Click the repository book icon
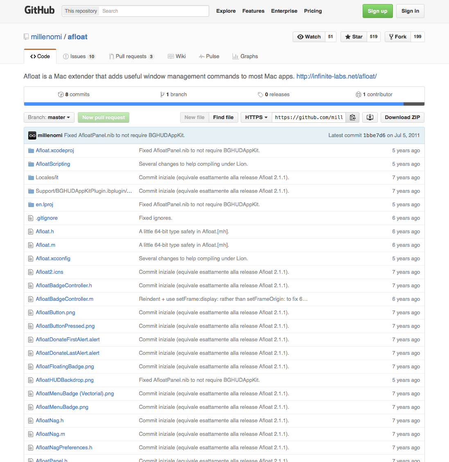The image size is (449, 462). coord(26,37)
